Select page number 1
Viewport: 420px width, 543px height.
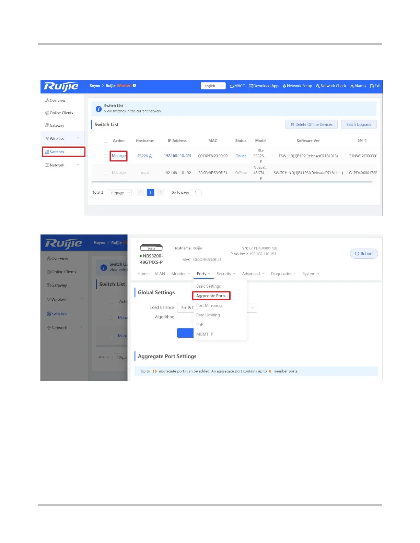click(150, 193)
